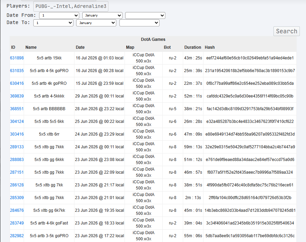Open game ID 289133
Screen dimensions: 306x242
click(17, 147)
